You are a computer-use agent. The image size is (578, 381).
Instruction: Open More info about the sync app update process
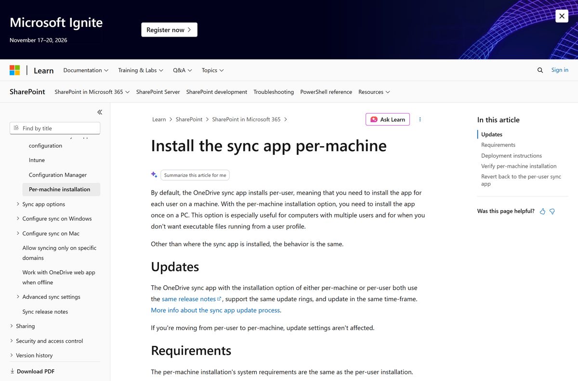215,310
